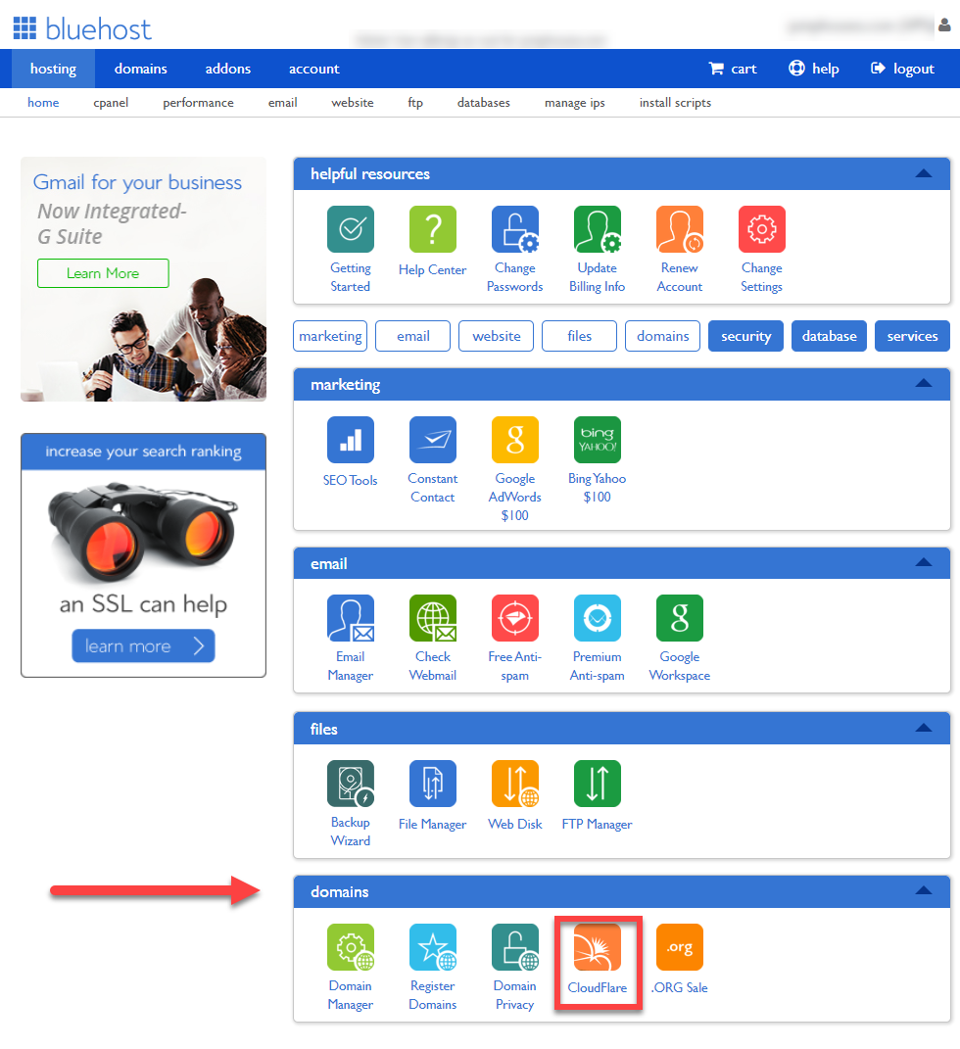The width and height of the screenshot is (960, 1049).
Task: Open install scripts submenu item
Action: pos(675,103)
